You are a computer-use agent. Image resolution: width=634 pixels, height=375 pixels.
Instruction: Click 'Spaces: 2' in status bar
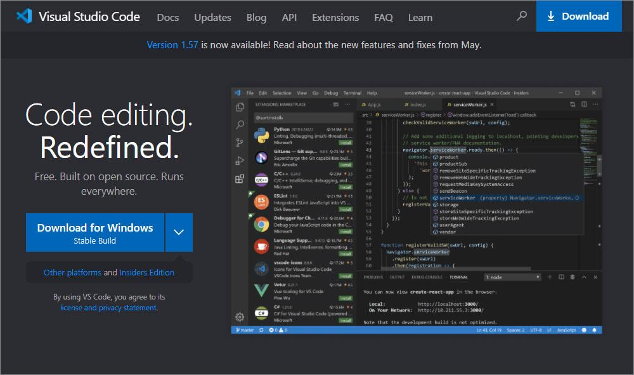515,330
